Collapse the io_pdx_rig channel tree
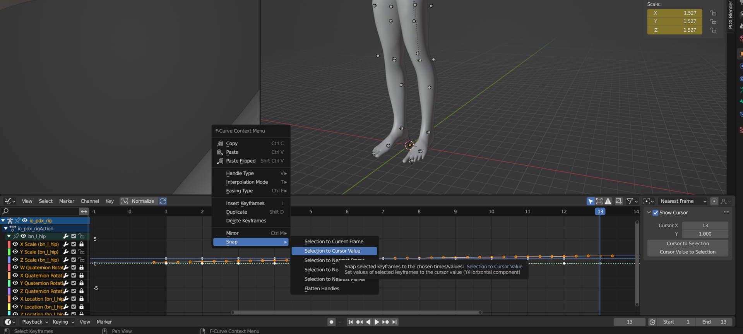Screen dimensions: 743x334 coord(3,221)
